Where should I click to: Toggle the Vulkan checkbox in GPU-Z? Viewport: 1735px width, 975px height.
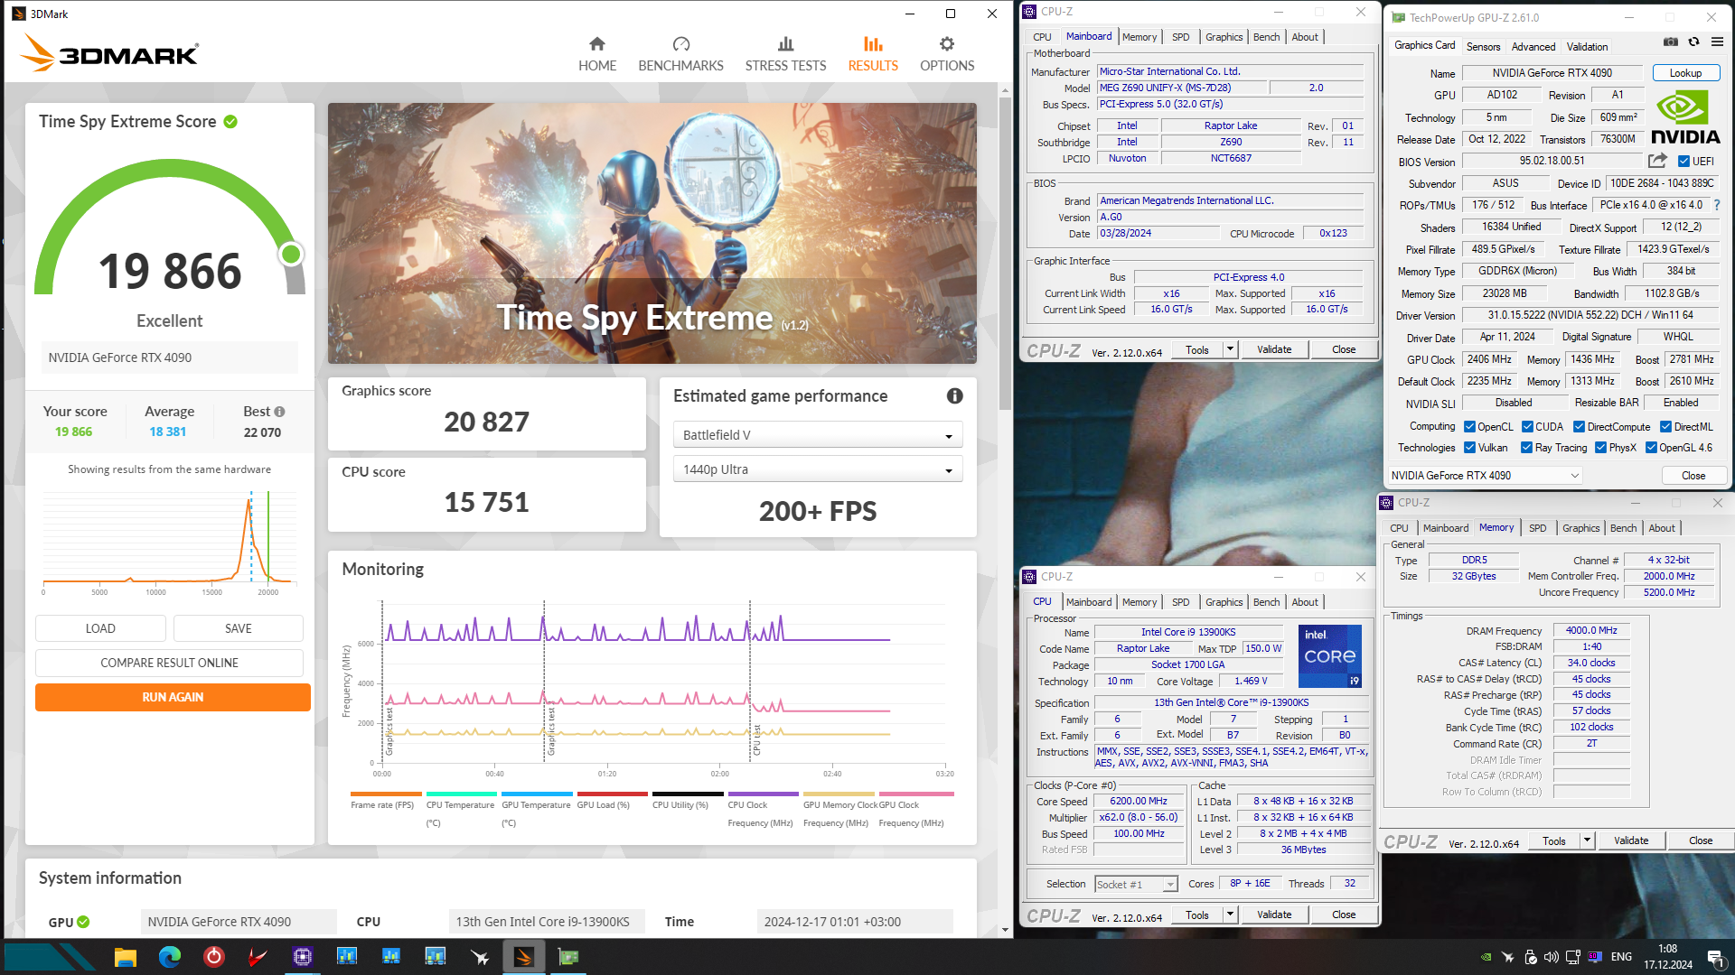(x=1469, y=448)
